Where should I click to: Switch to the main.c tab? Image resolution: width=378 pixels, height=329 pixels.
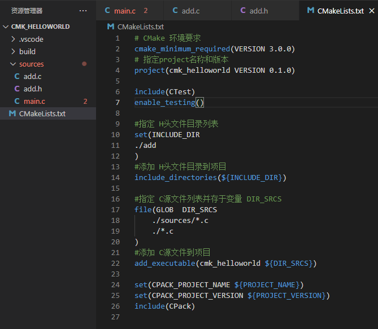point(125,11)
